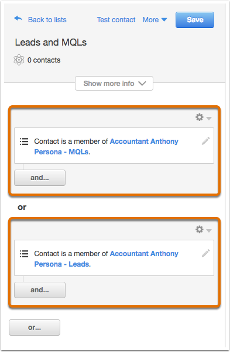Click list icon in Leads filter row
230x352 pixels.
coord(24,254)
